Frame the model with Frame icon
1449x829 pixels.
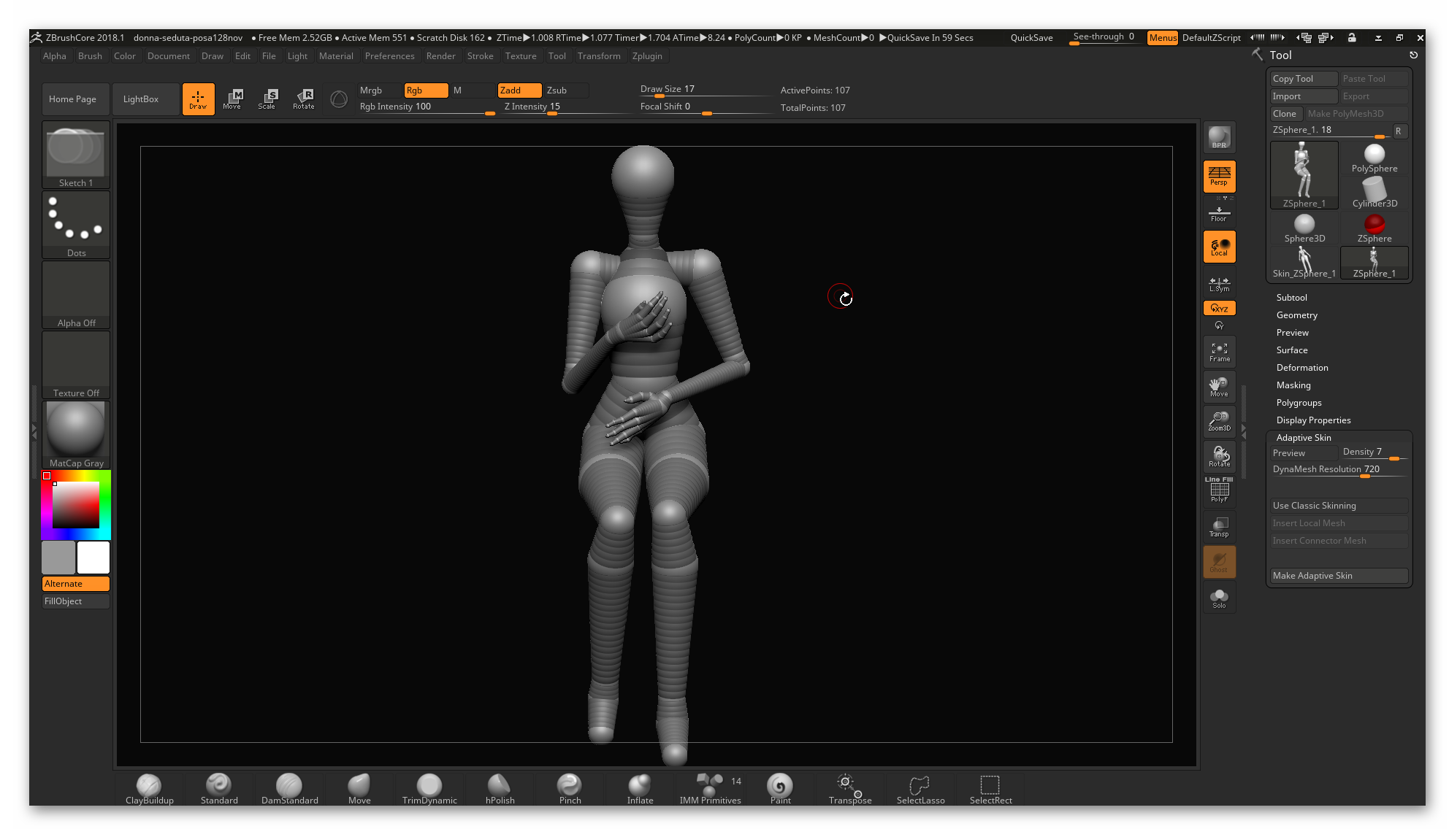(1219, 351)
